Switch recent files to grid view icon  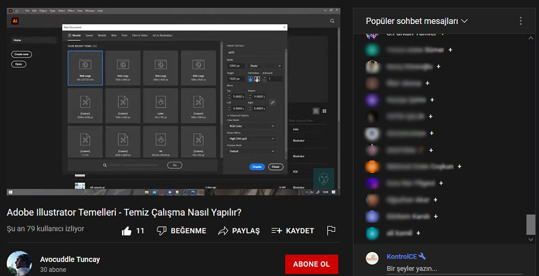(324, 111)
